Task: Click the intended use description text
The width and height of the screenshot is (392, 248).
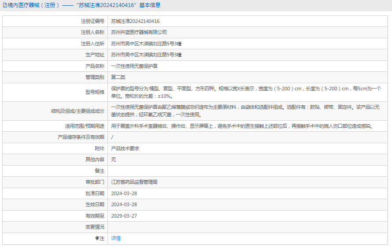Action: [x=243, y=126]
